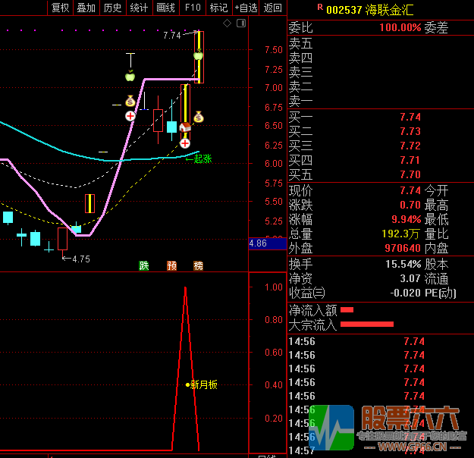Open the 叠加 overlay menu
Viewport: 474px width, 458px height.
click(x=86, y=8)
